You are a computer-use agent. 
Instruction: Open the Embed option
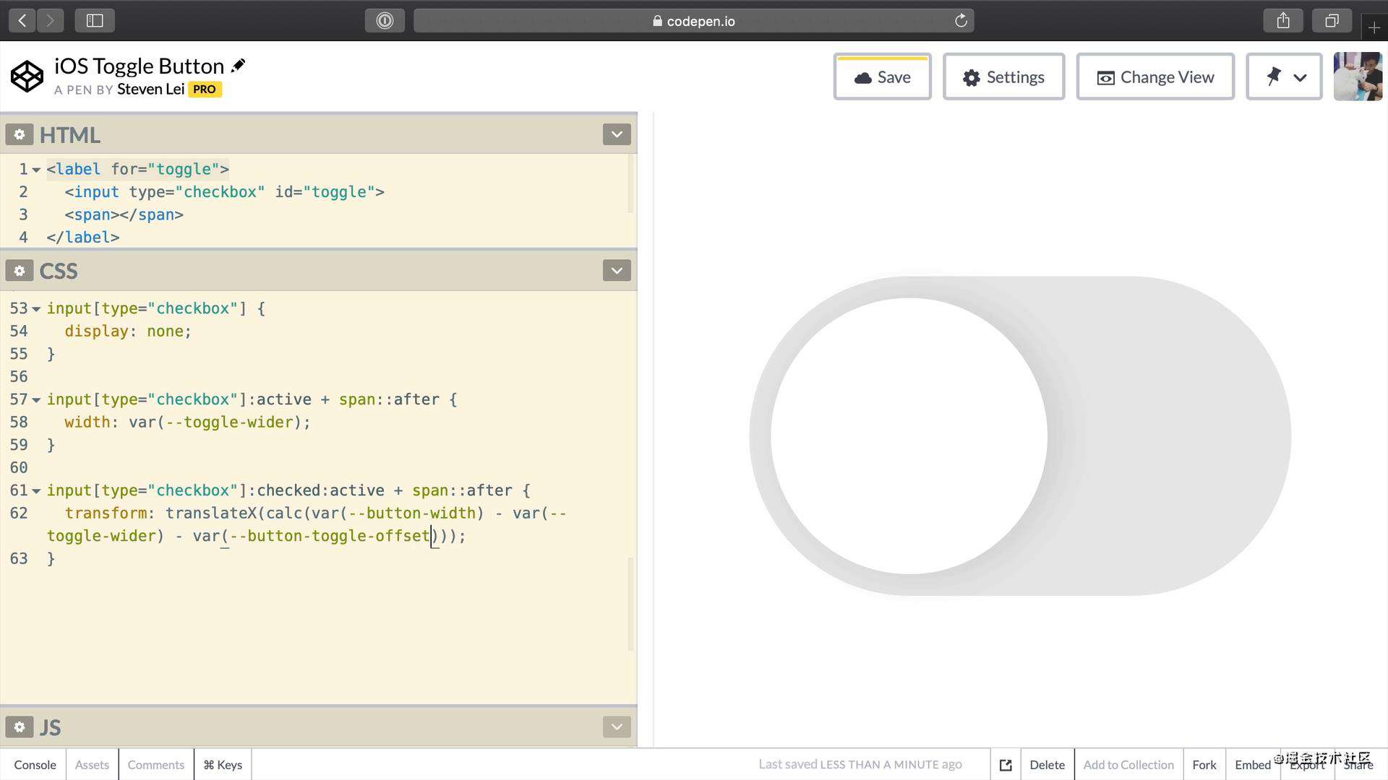coord(1253,764)
